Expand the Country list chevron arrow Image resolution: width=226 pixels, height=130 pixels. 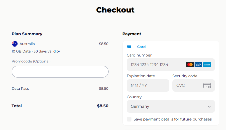(x=209, y=106)
